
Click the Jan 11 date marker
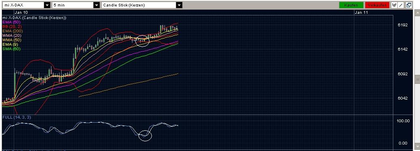click(x=361, y=12)
